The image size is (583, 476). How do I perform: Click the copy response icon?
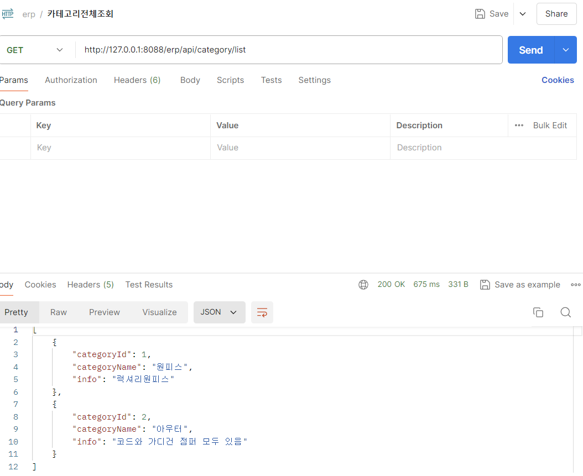tap(538, 312)
